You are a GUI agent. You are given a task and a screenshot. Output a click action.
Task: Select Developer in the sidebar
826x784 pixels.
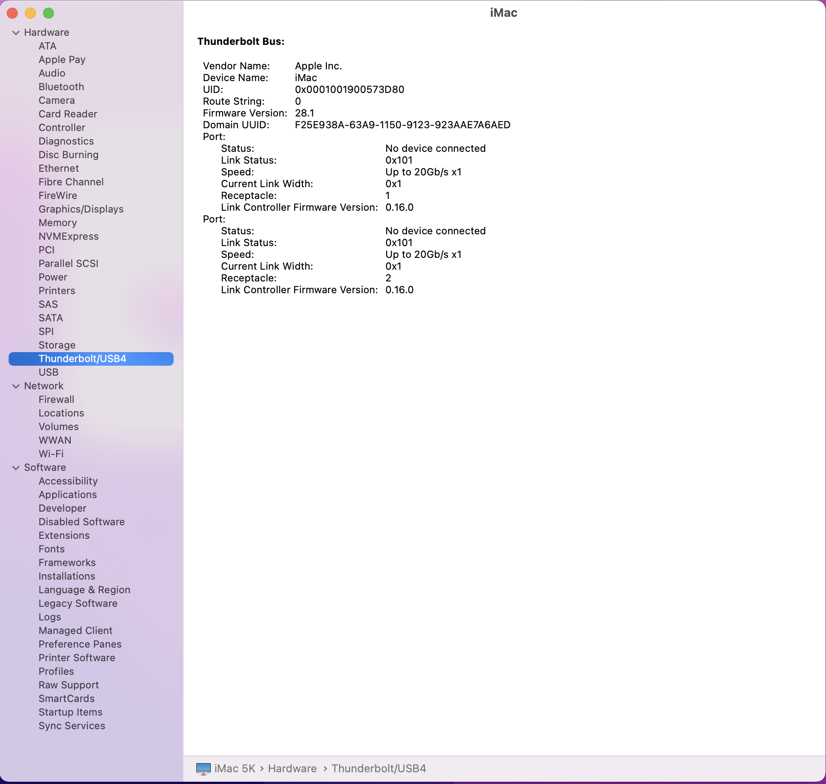point(63,508)
